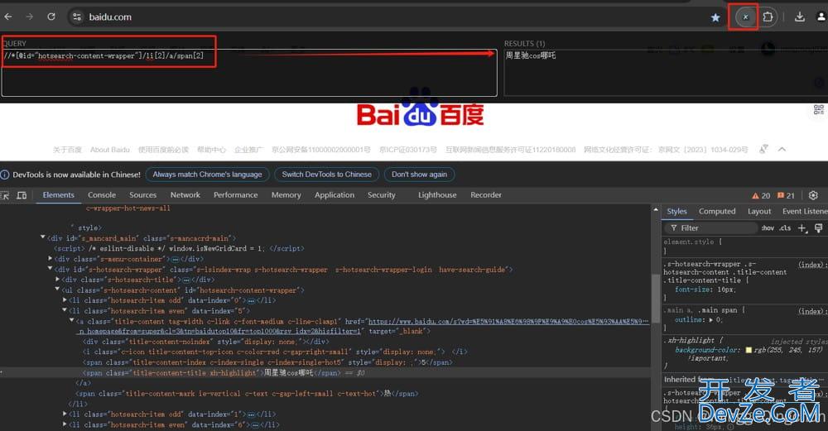
Task: Open the Extensions puzzle icon
Action: tap(768, 17)
